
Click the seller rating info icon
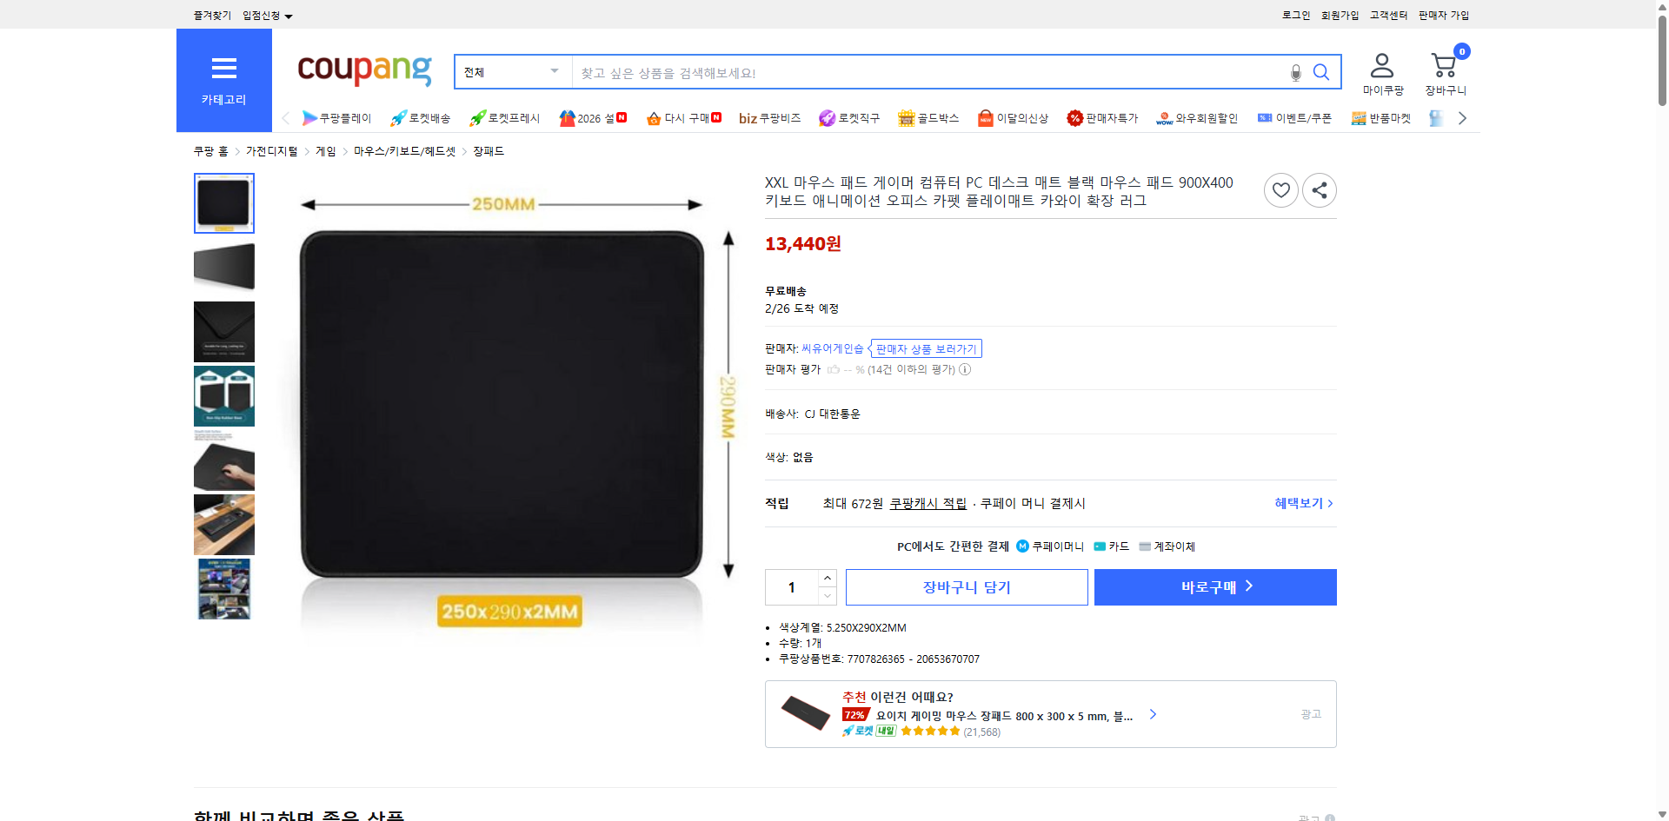(x=965, y=369)
